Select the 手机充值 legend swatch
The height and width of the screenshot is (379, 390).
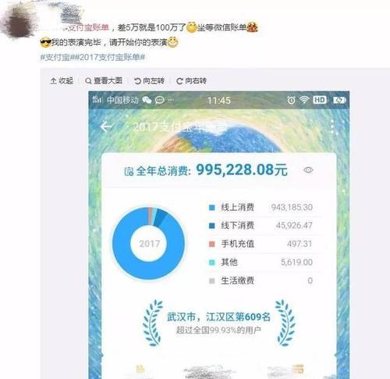212,244
